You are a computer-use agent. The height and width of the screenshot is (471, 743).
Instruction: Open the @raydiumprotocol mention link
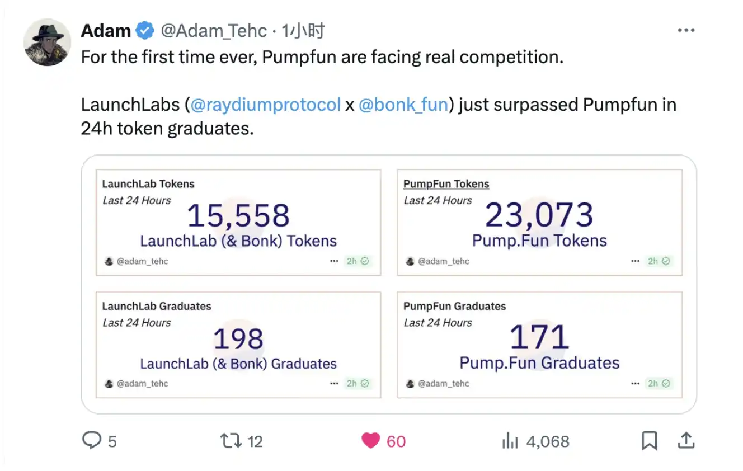point(266,105)
